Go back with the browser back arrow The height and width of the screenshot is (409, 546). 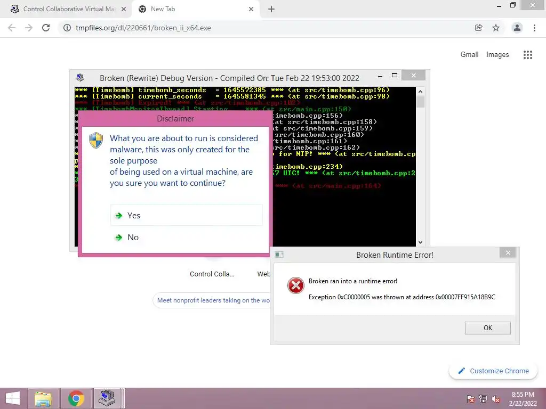(12, 28)
